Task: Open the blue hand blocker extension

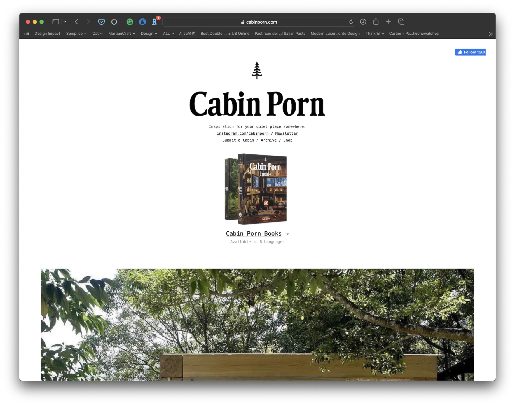Action: (x=142, y=22)
